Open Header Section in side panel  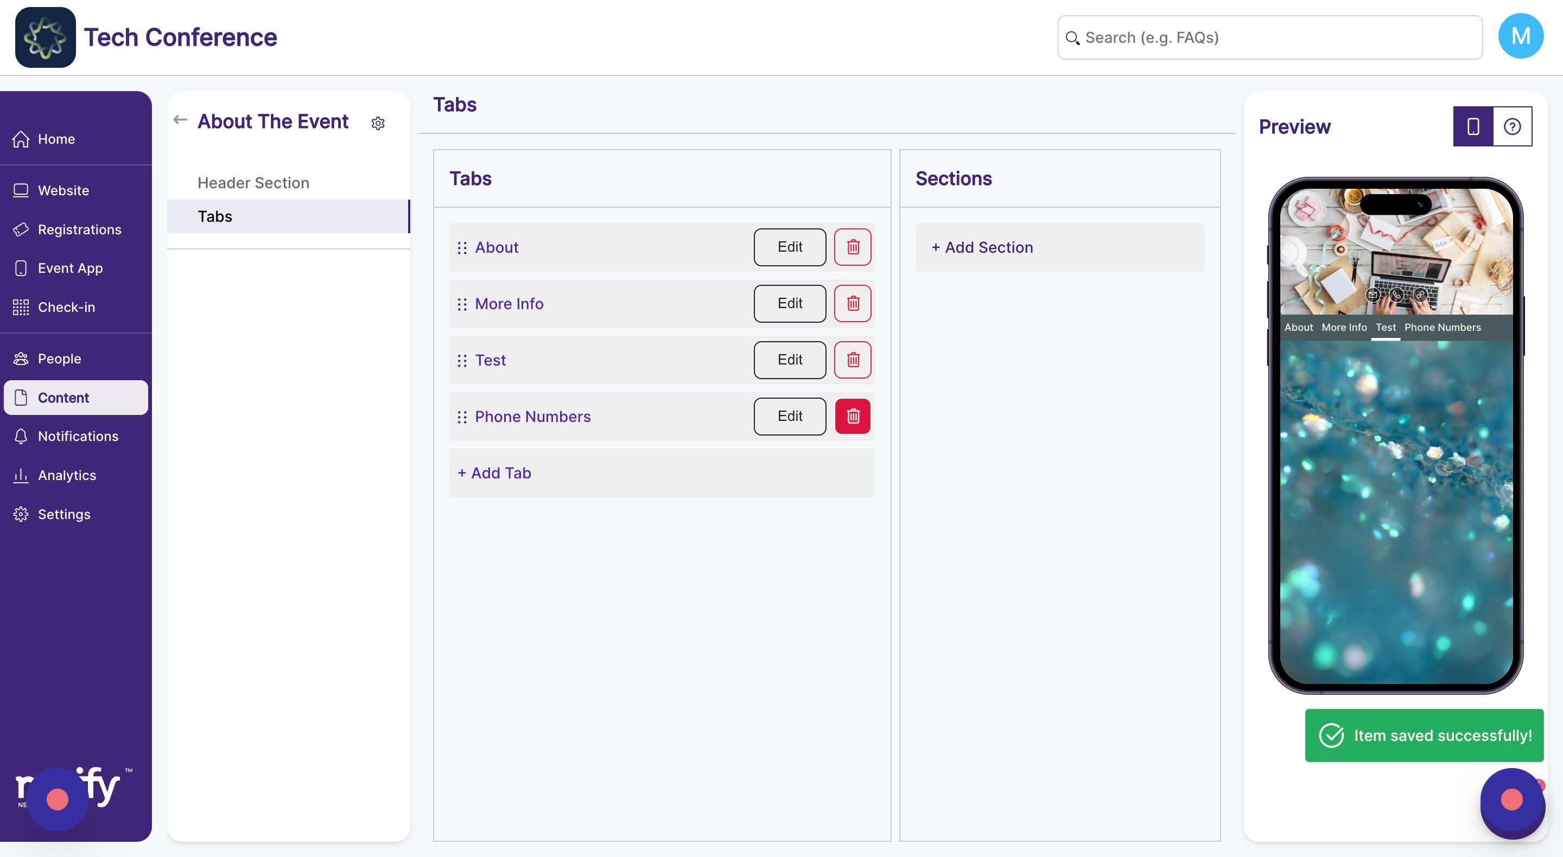coord(253,183)
